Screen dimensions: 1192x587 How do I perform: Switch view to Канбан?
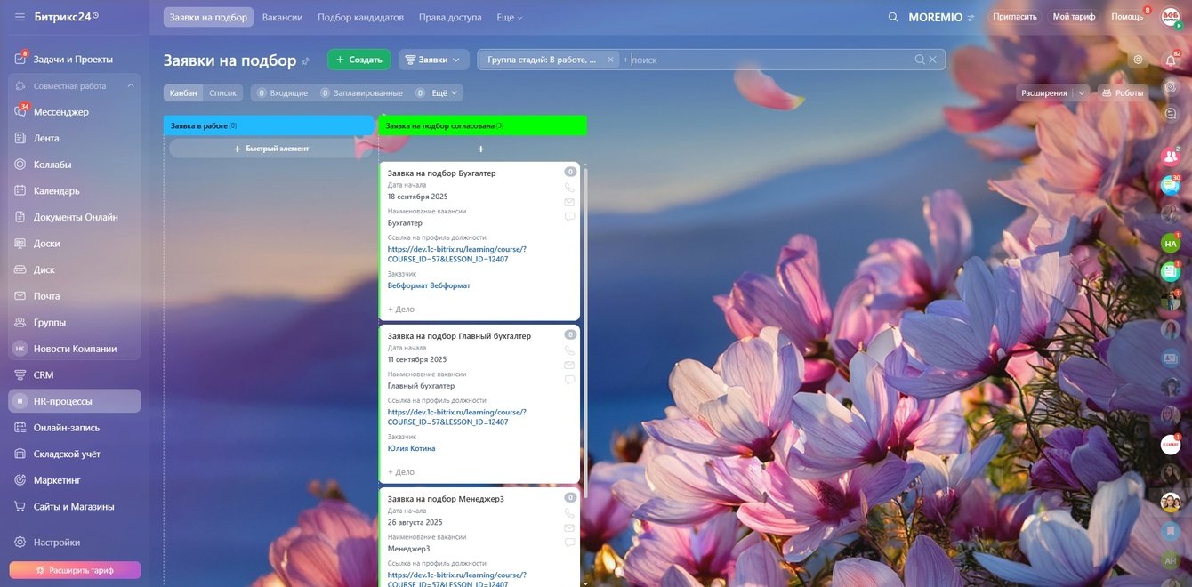183,92
